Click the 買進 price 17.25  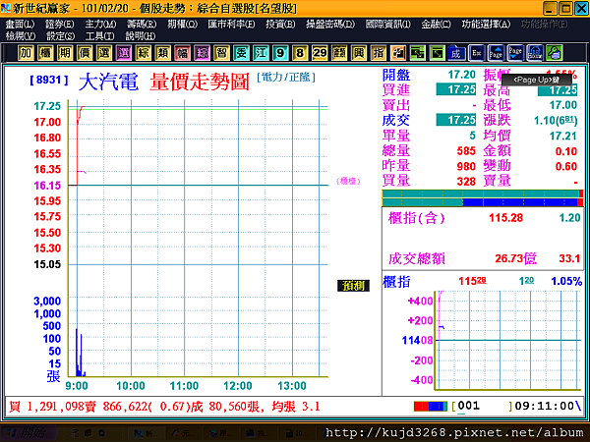(x=455, y=89)
